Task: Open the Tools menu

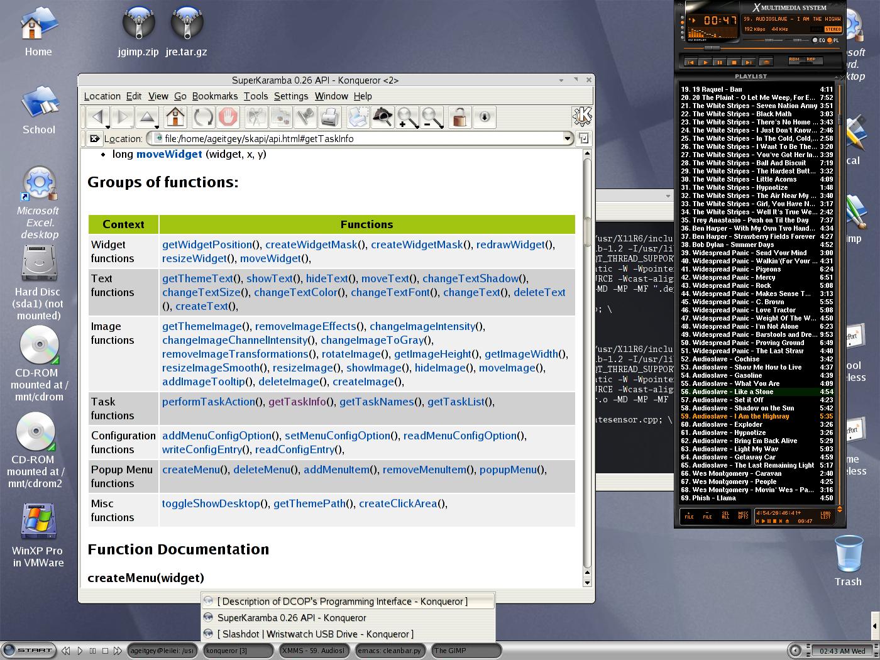Action: [x=256, y=96]
